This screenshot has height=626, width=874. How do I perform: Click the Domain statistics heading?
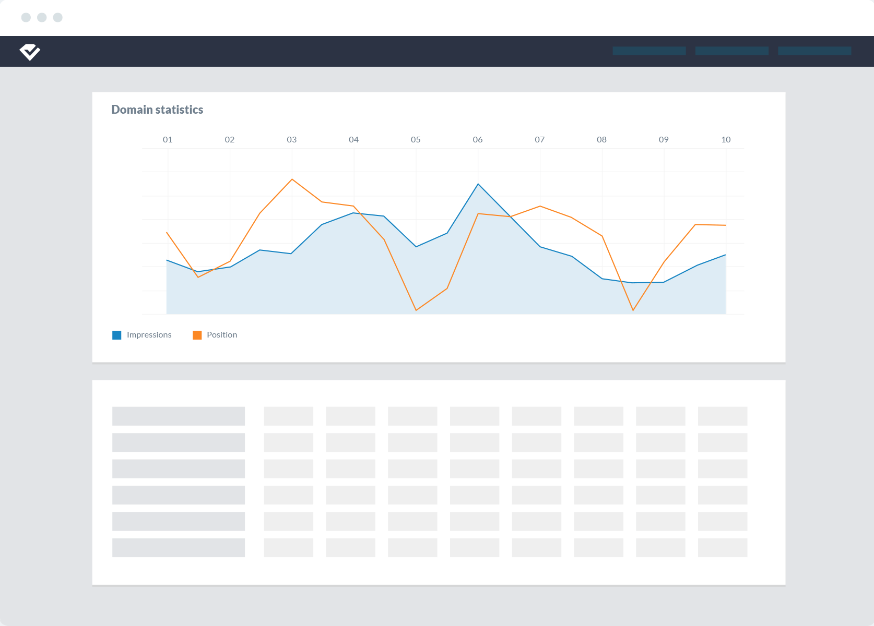tap(157, 110)
